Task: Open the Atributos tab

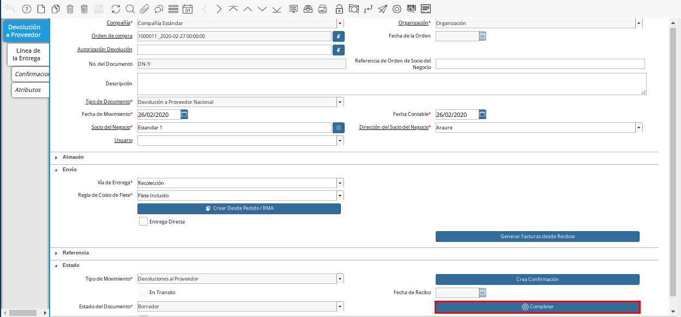Action: (x=28, y=90)
